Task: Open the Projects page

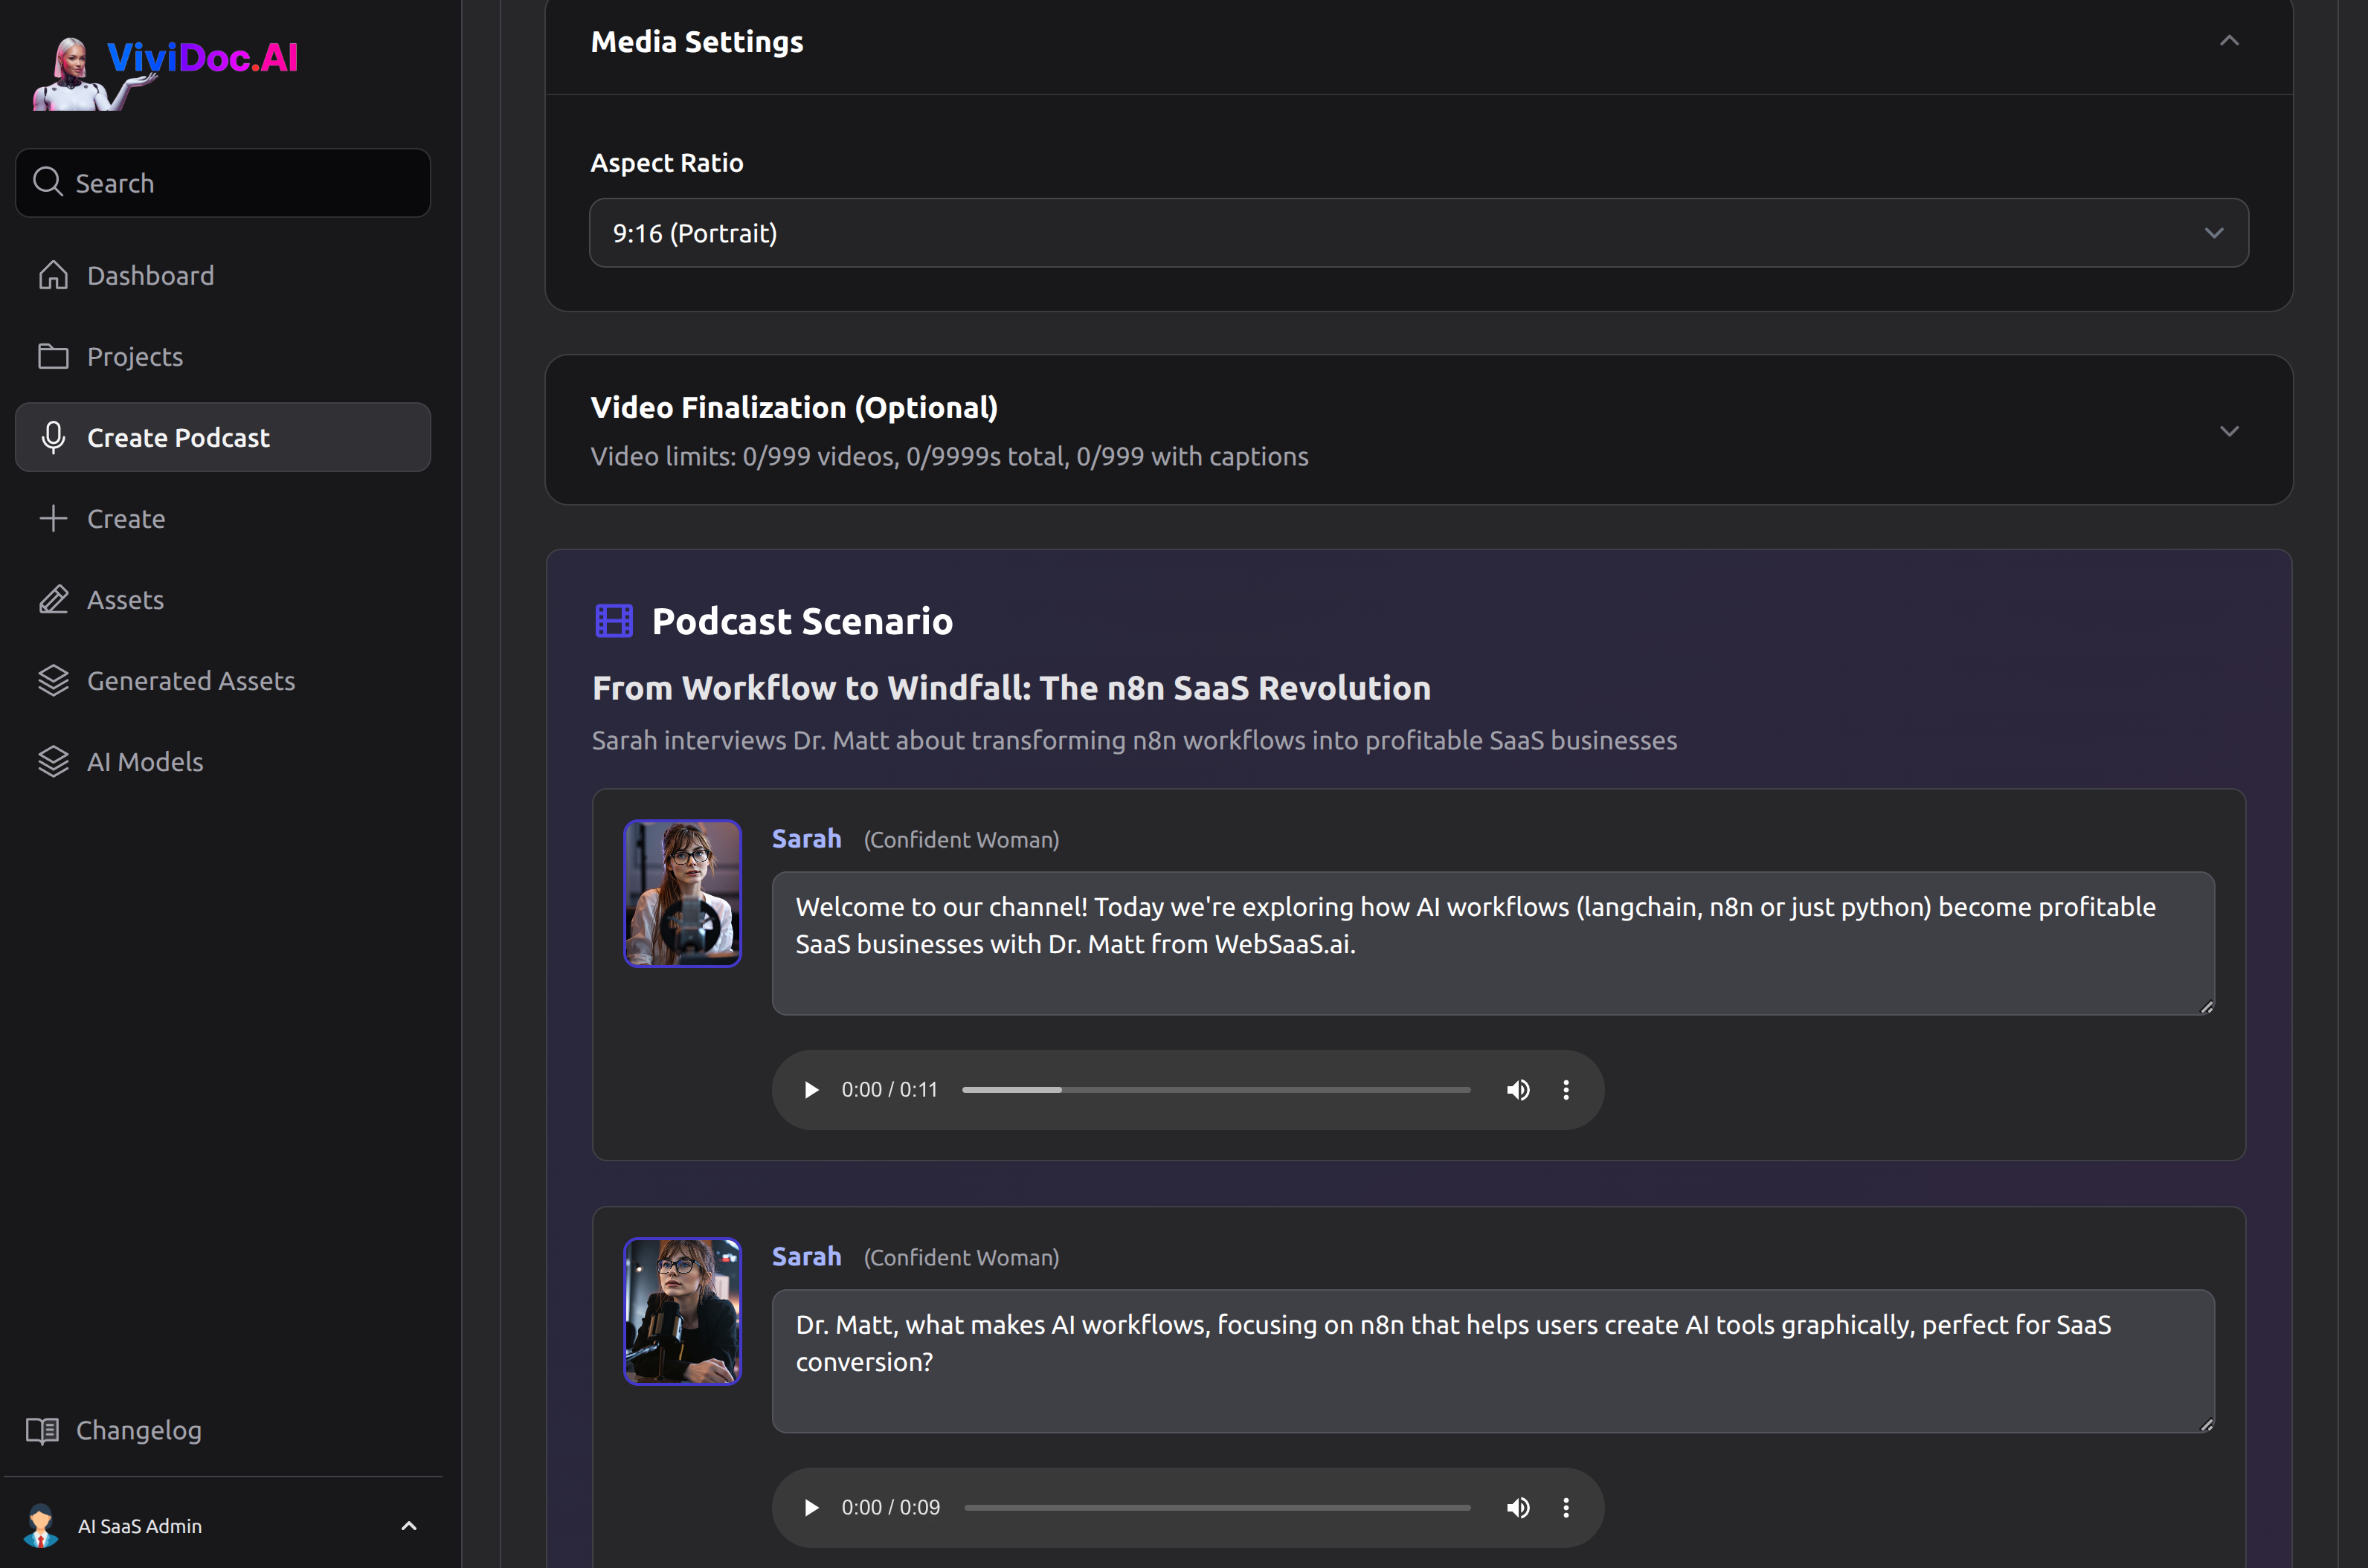Action: [135, 356]
